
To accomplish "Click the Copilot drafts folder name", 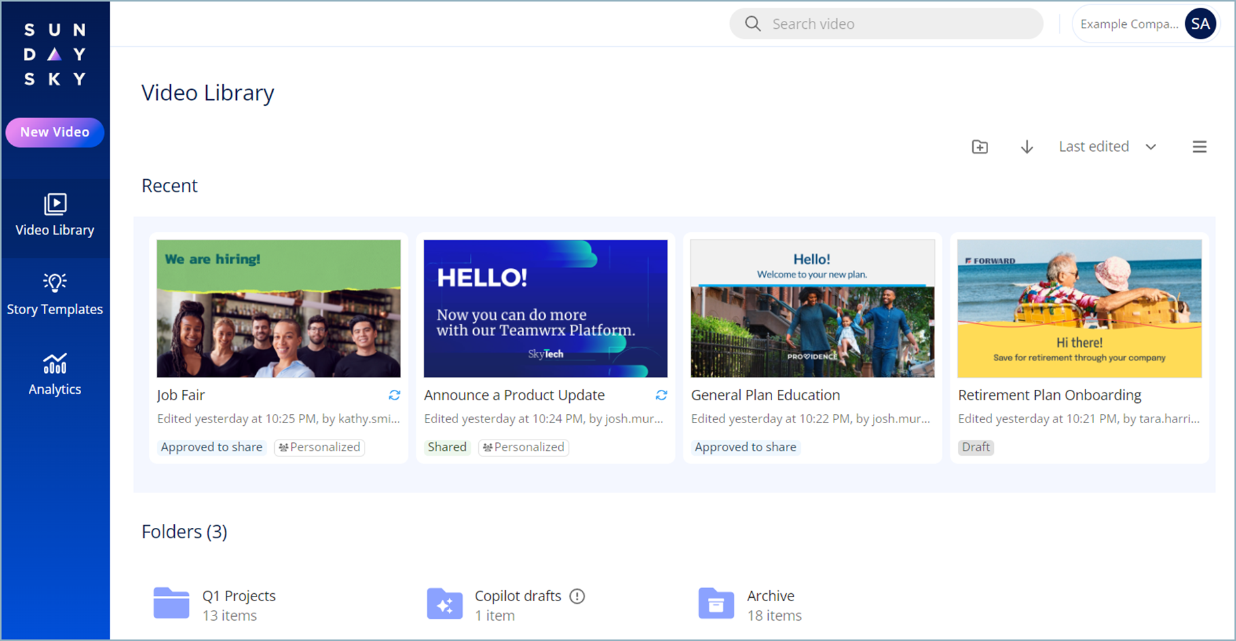I will (518, 596).
